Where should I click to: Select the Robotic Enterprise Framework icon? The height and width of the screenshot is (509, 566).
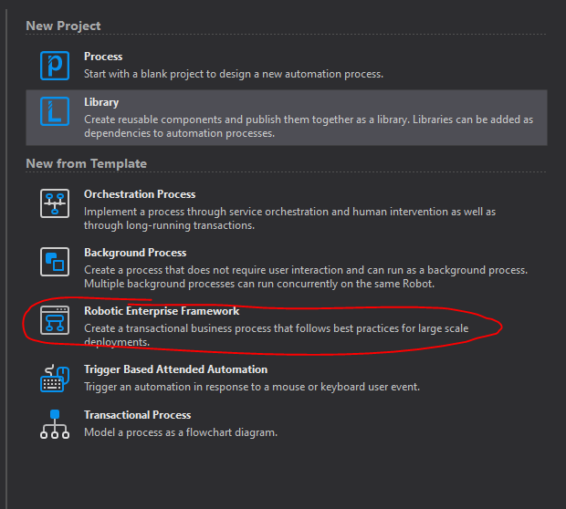pyautogui.click(x=55, y=320)
